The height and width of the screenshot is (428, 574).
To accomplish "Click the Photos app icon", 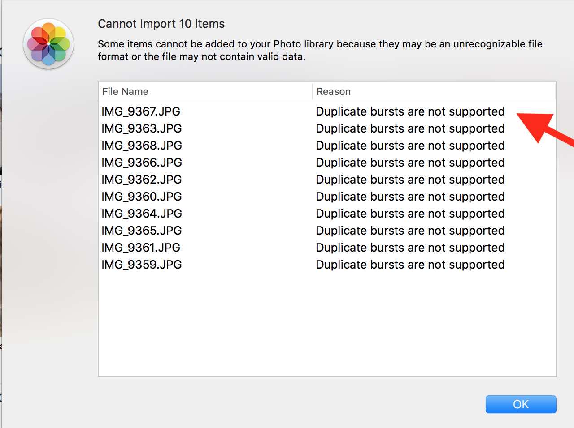I will 48,43.
